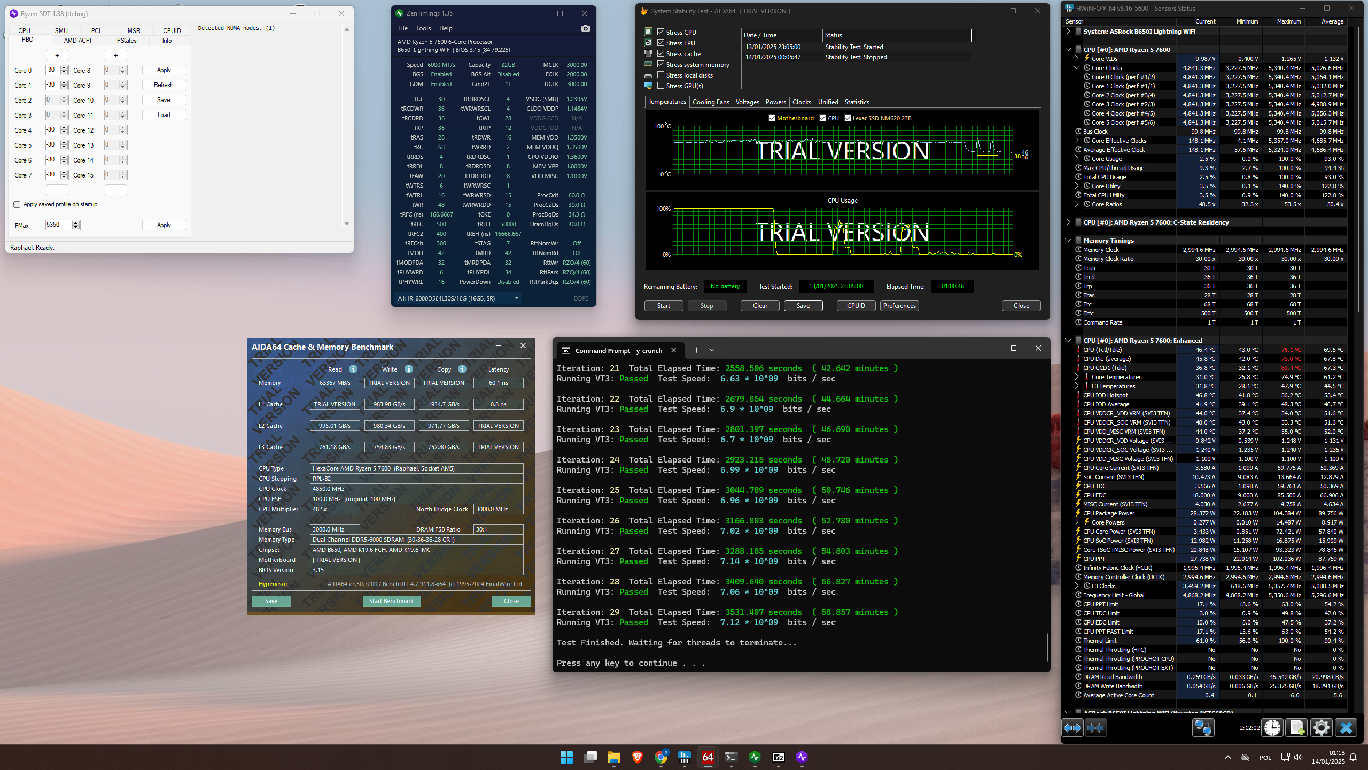Uncheck Stress FPU checkbox
The width and height of the screenshot is (1368, 770).
pyautogui.click(x=661, y=43)
